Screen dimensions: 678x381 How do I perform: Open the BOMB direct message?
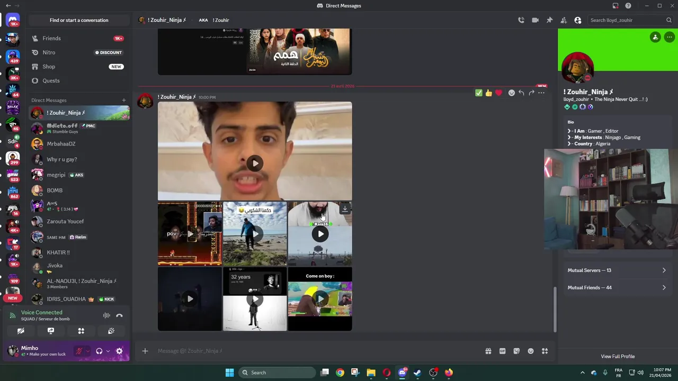79,190
